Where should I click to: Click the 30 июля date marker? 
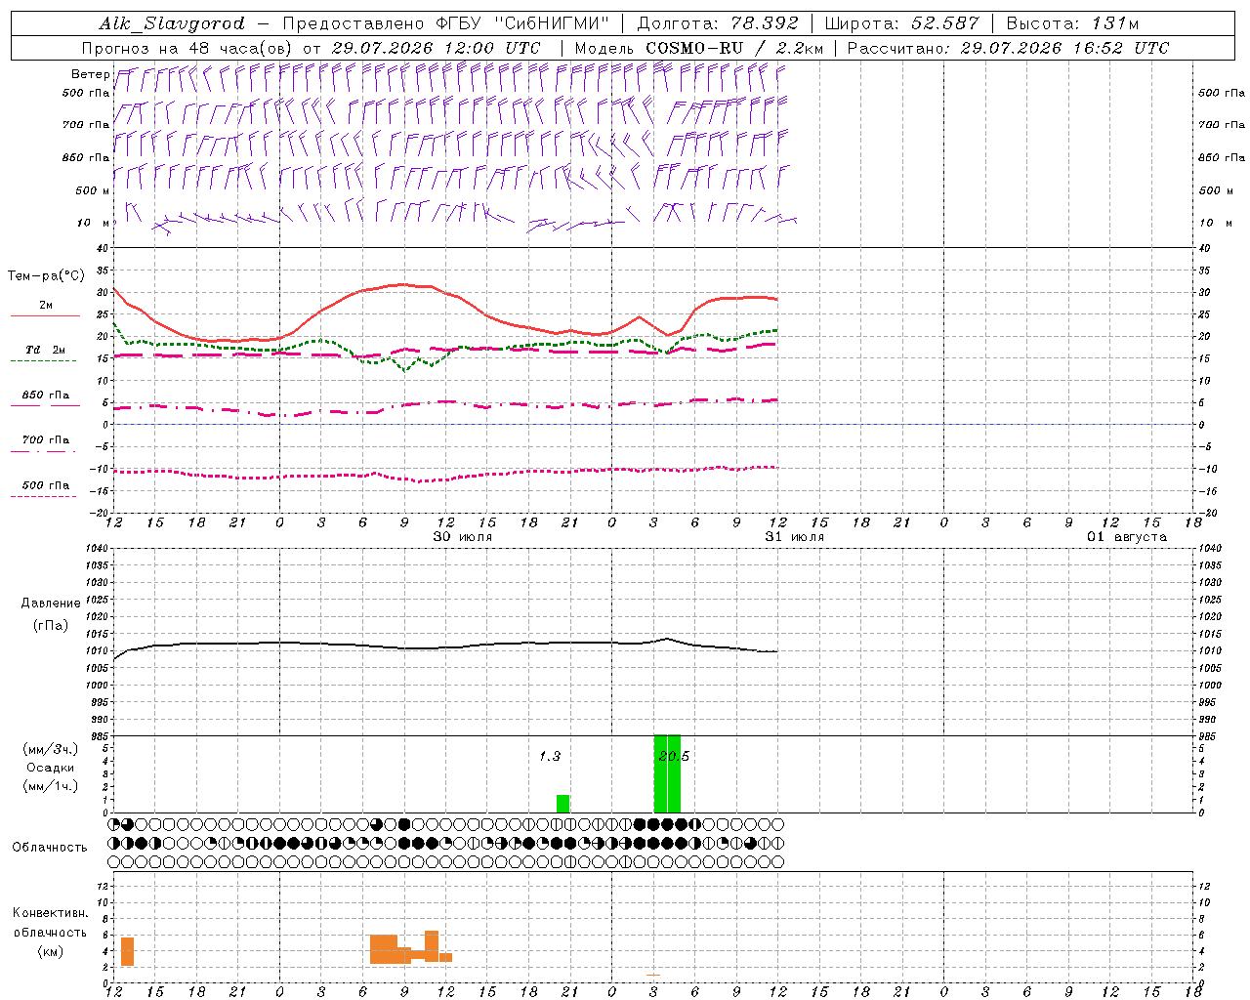coord(463,537)
